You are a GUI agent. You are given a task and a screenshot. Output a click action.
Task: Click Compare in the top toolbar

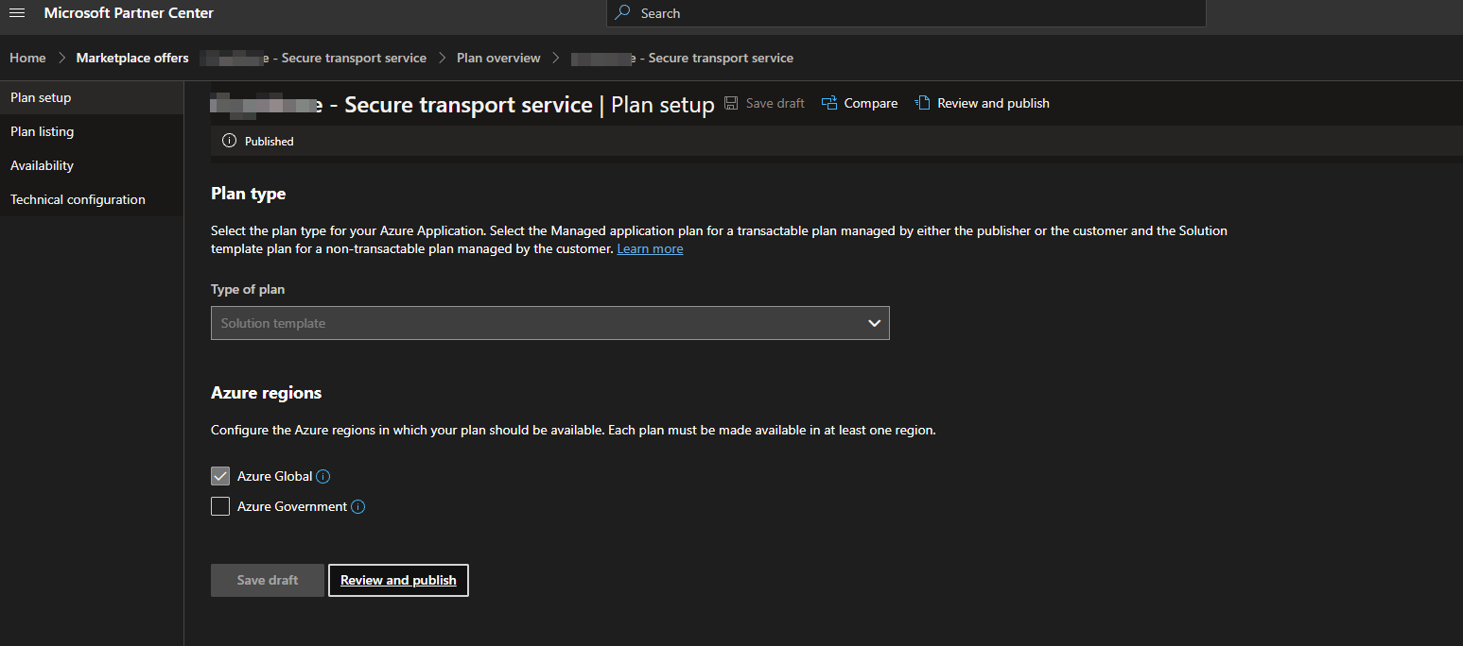click(860, 103)
